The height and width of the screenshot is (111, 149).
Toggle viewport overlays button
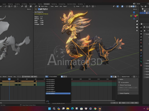click(122, 6)
